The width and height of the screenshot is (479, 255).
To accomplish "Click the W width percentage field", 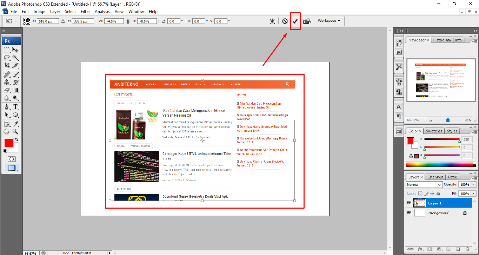I will click(114, 21).
